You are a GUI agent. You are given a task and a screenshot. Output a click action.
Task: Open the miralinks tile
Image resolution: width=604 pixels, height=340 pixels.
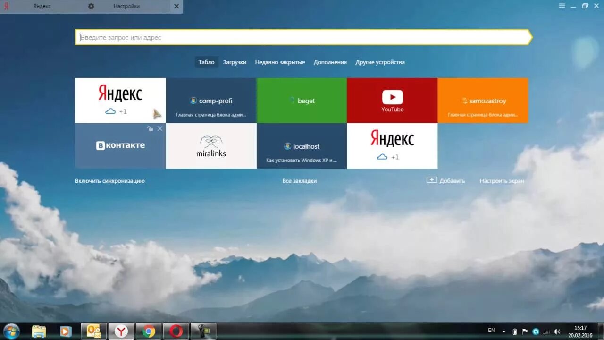coord(211,145)
